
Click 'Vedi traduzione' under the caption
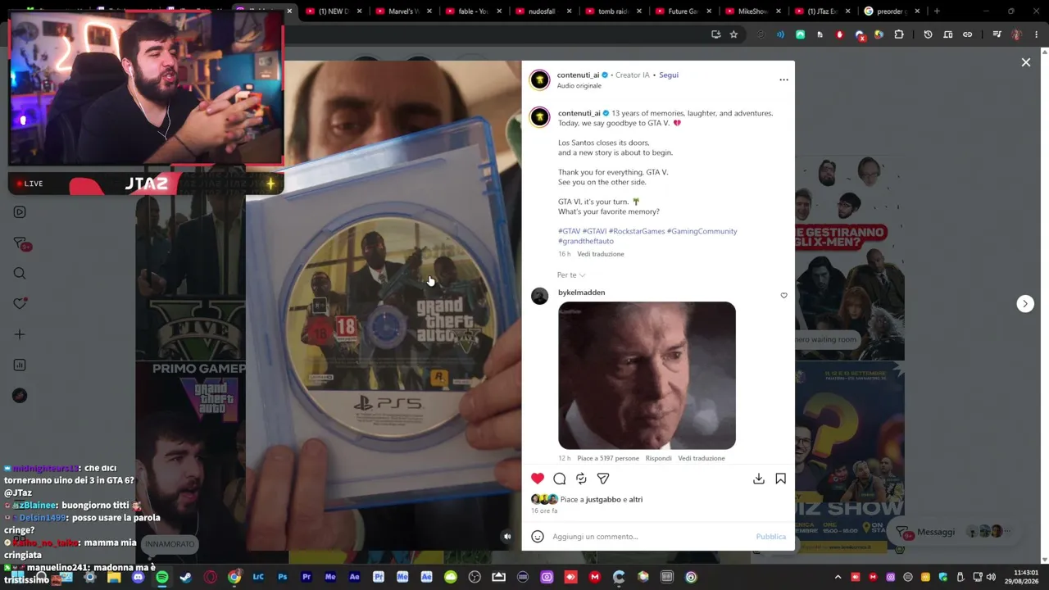[601, 254]
